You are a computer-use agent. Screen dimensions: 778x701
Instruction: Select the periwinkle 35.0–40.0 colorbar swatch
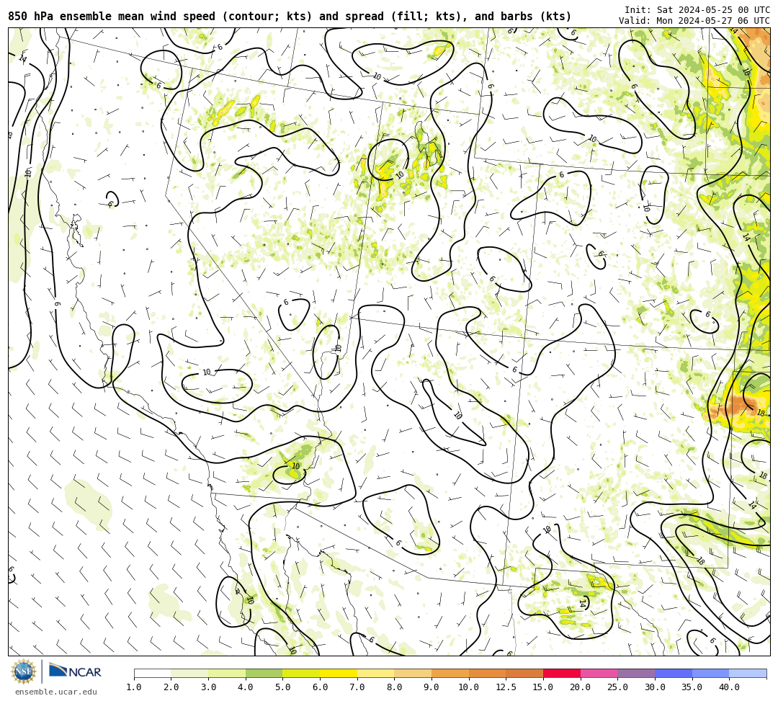tap(710, 673)
